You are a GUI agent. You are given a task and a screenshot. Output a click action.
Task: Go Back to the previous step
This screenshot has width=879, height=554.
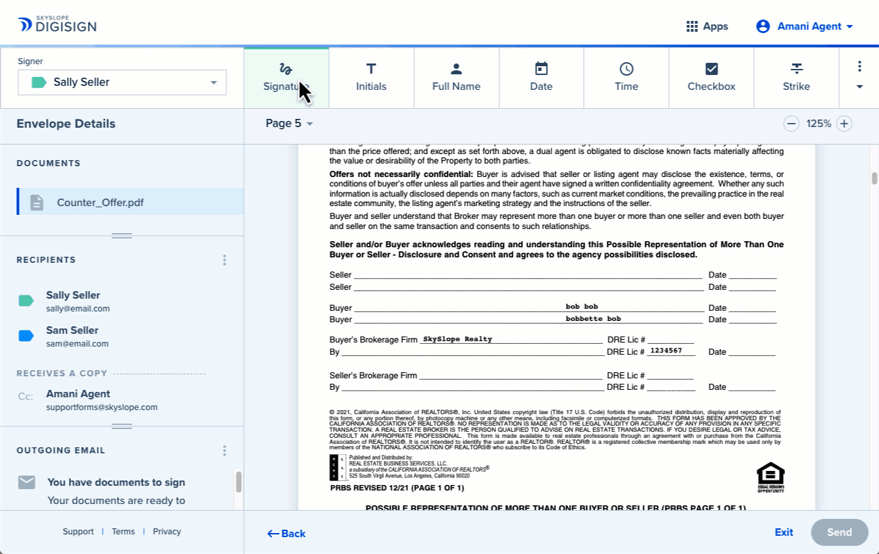[286, 534]
